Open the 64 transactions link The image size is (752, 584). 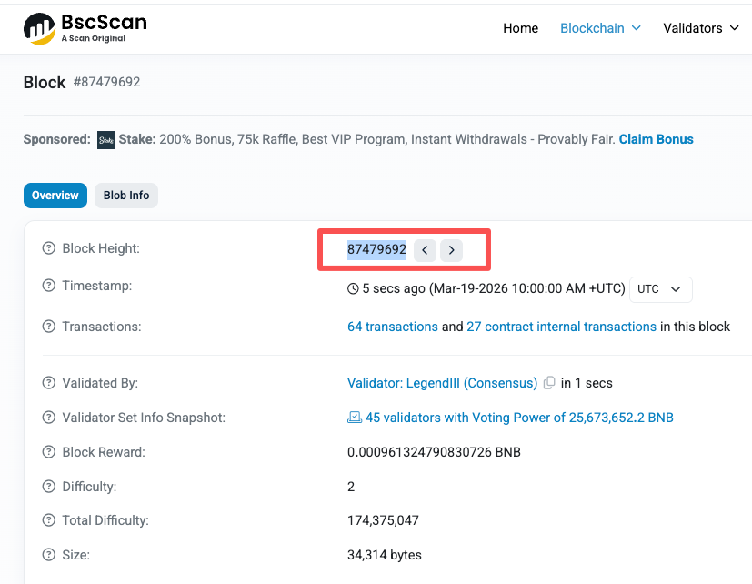(x=393, y=327)
